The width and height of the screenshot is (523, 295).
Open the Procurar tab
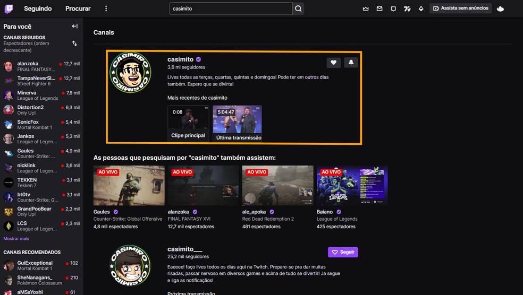click(78, 8)
